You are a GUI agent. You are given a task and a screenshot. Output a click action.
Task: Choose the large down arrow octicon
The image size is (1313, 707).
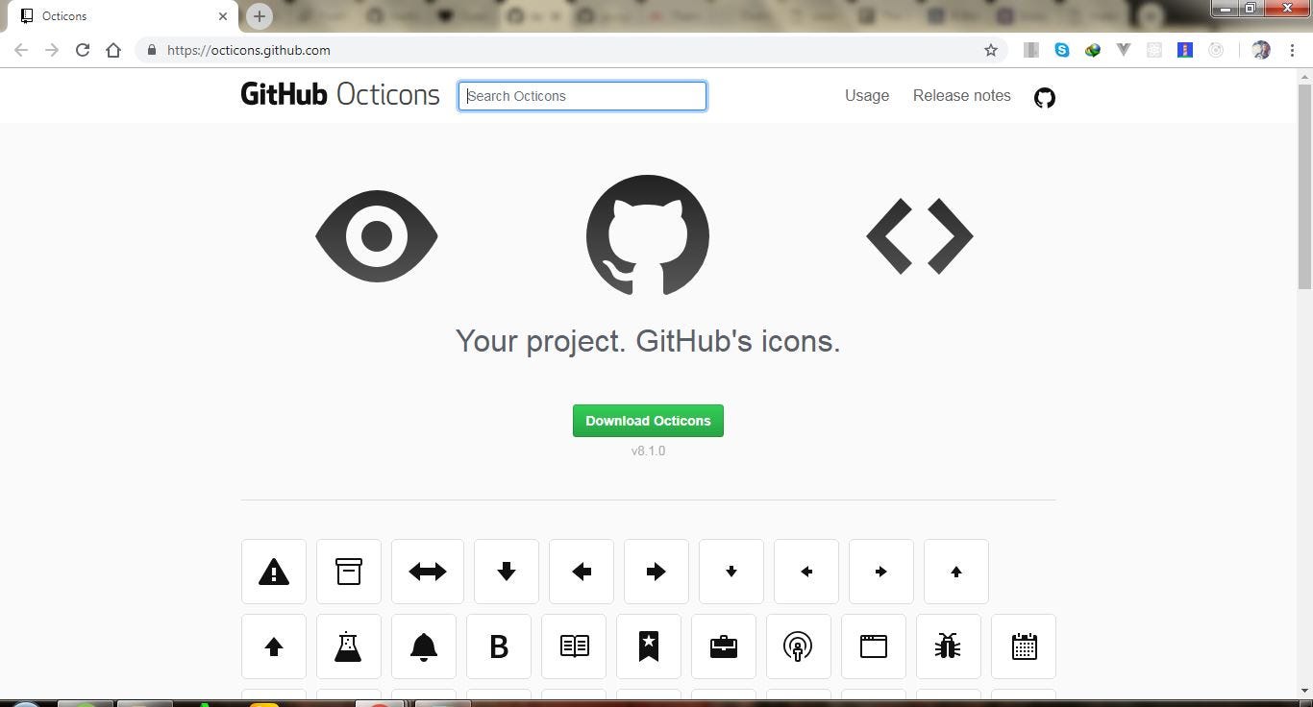[507, 572]
